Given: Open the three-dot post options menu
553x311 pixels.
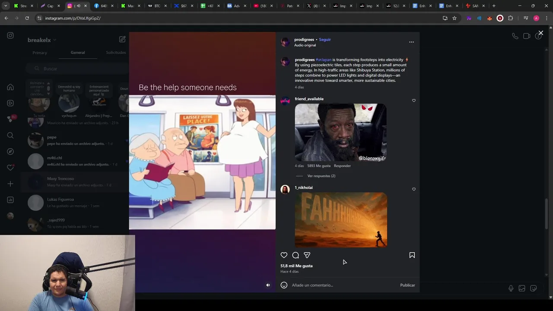Looking at the screenshot, I should tap(411, 42).
